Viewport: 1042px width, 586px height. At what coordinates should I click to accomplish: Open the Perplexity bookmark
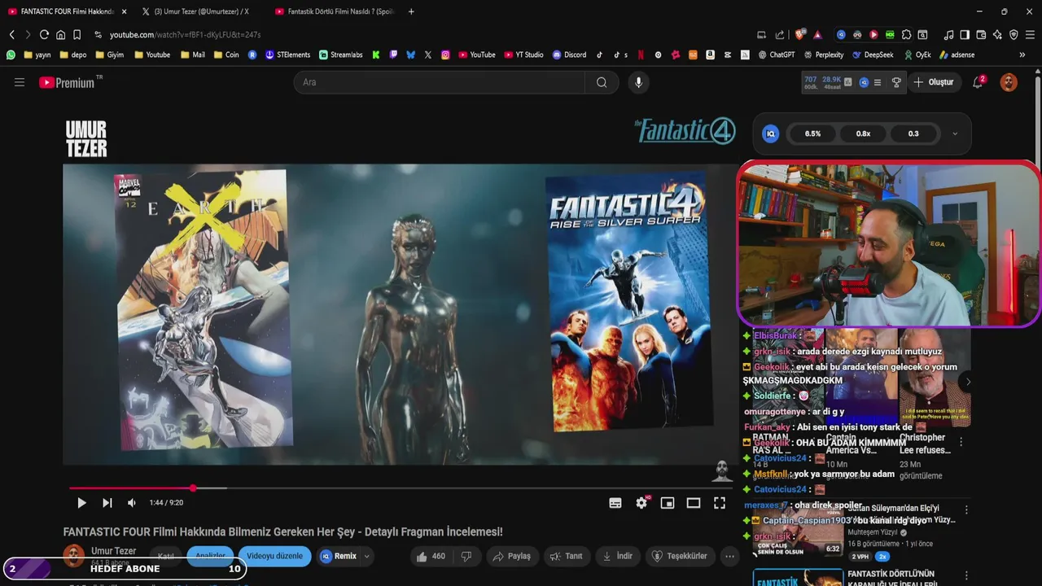pyautogui.click(x=824, y=55)
